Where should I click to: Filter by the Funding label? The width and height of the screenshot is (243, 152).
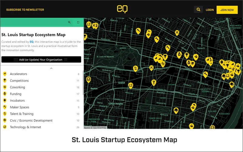pos(16,94)
